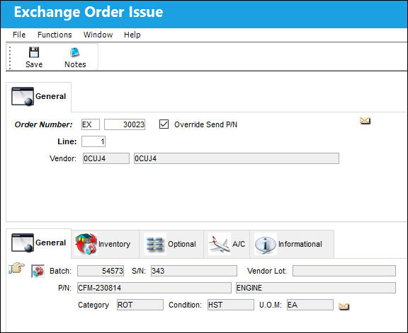Switch to the A/C tab
The height and width of the screenshot is (333, 408).
pyautogui.click(x=227, y=244)
